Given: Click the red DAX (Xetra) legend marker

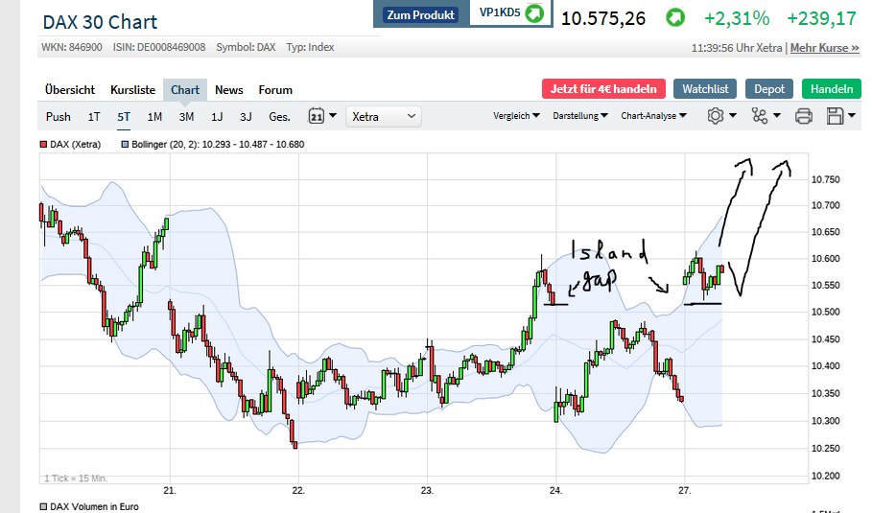Looking at the screenshot, I should click(44, 145).
